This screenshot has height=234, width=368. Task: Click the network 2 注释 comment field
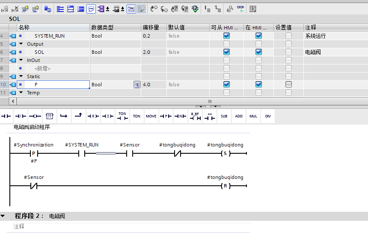point(131,226)
